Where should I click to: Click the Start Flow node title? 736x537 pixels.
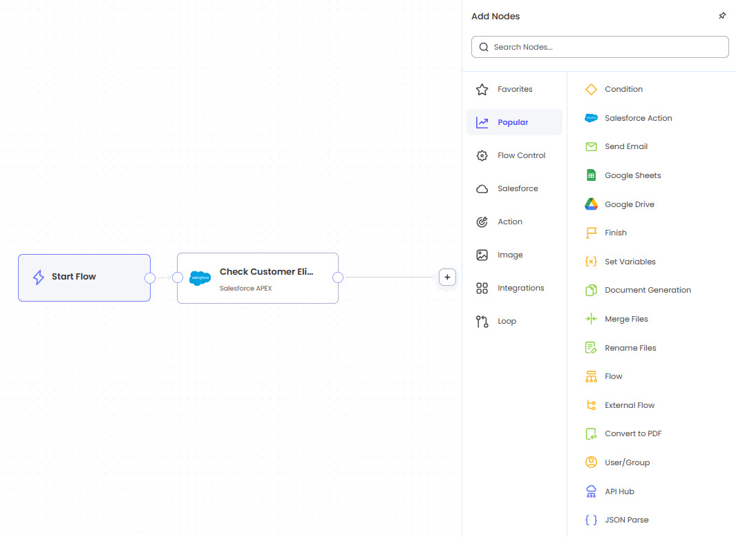click(74, 277)
